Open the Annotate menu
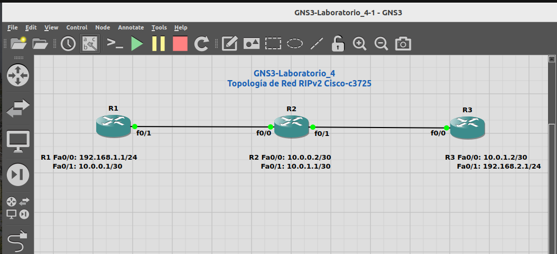Image resolution: width=557 pixels, height=254 pixels. tap(131, 27)
